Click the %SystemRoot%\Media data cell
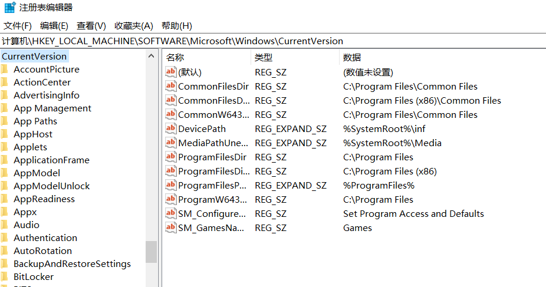Screen dimensions: 546x287 point(392,143)
